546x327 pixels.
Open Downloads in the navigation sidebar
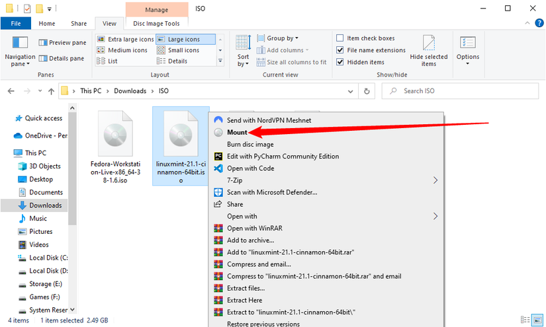[45, 205]
